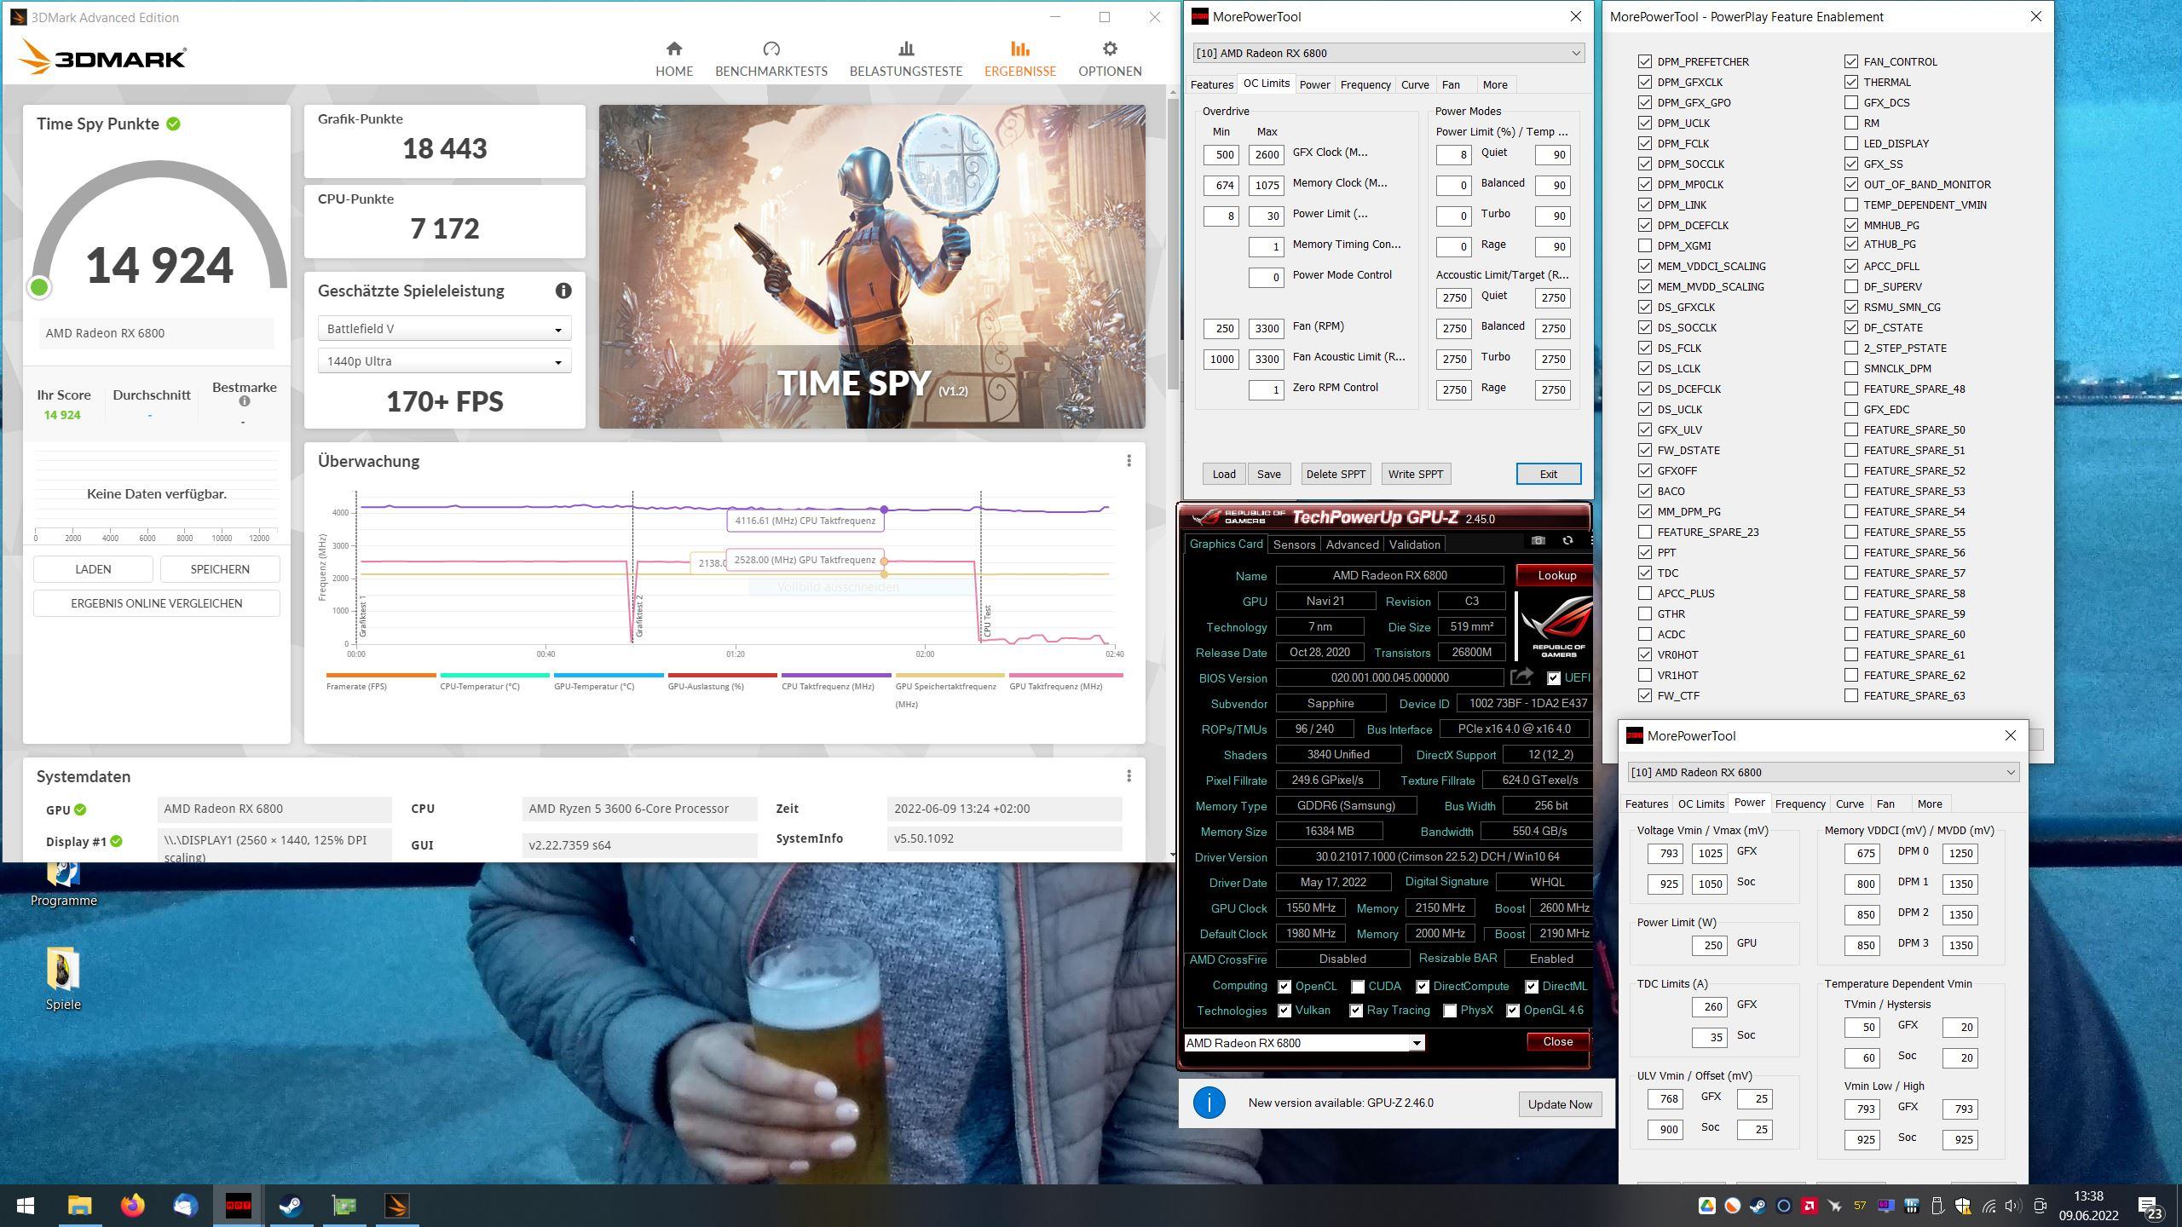Switch to Features tab in upper MorePowerTool
The image size is (2182, 1227).
(1212, 84)
